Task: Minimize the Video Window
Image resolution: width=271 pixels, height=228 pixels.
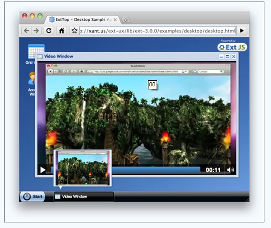Action: (x=221, y=56)
